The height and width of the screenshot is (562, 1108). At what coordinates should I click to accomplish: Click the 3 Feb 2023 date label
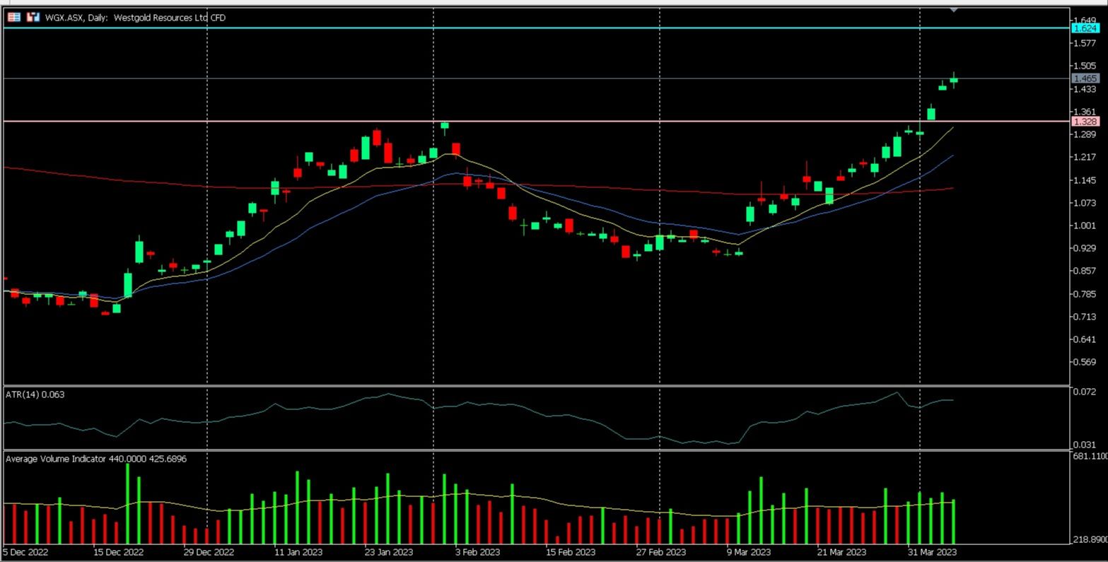(478, 552)
